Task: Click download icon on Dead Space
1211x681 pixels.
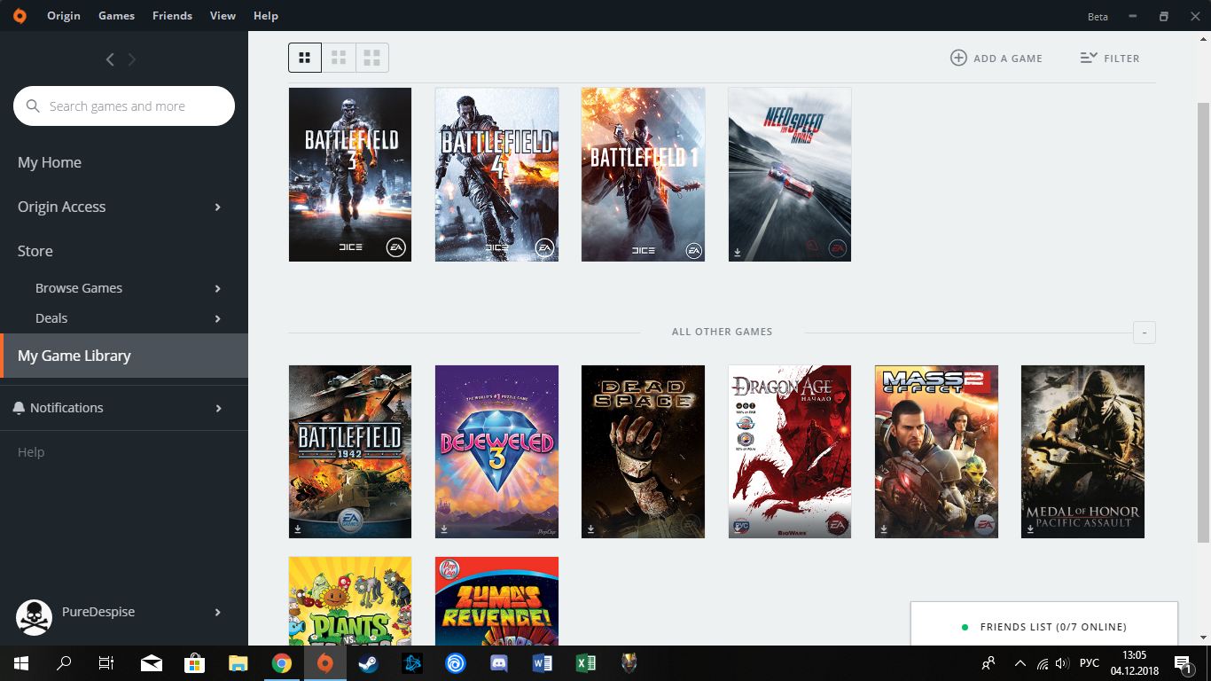Action: coord(590,529)
